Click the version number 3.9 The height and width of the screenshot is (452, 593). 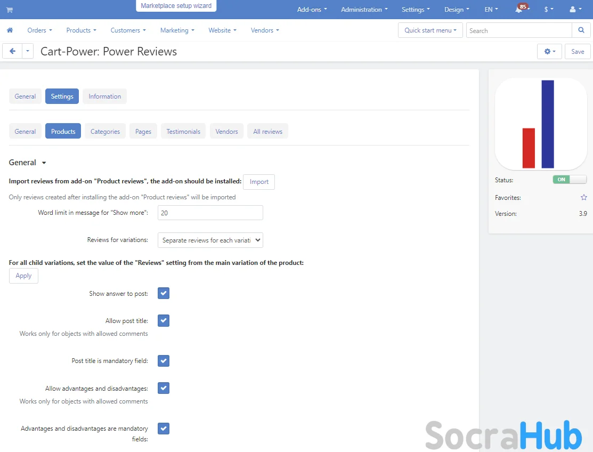583,214
